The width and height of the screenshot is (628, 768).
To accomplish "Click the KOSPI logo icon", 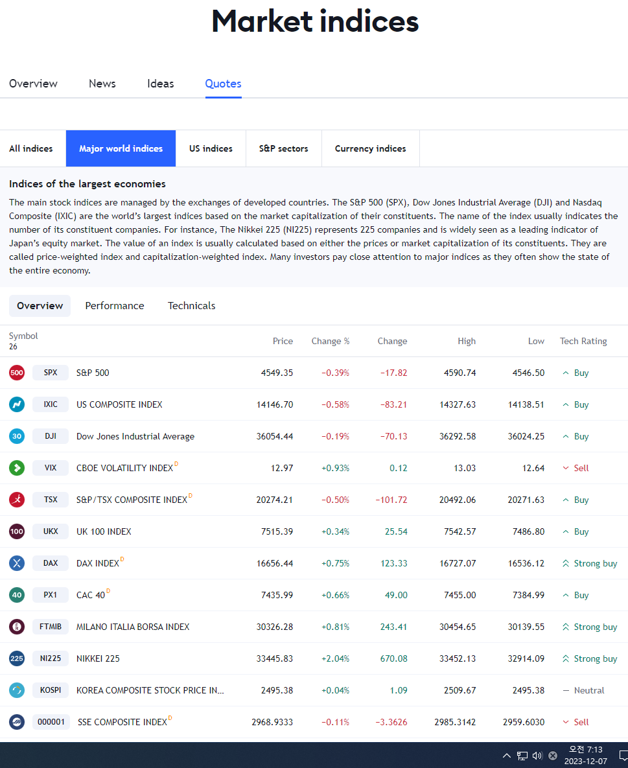I will coord(17,690).
